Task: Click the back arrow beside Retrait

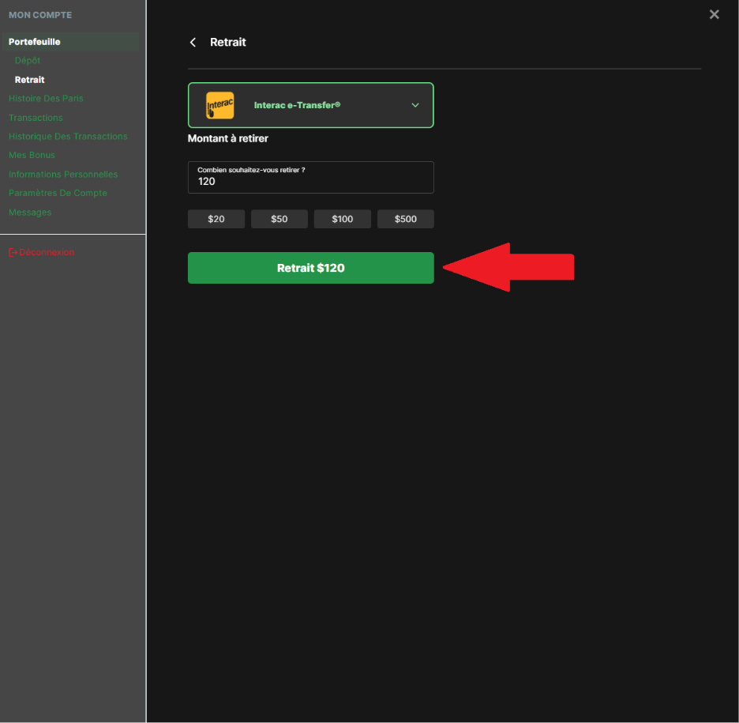Action: click(193, 43)
